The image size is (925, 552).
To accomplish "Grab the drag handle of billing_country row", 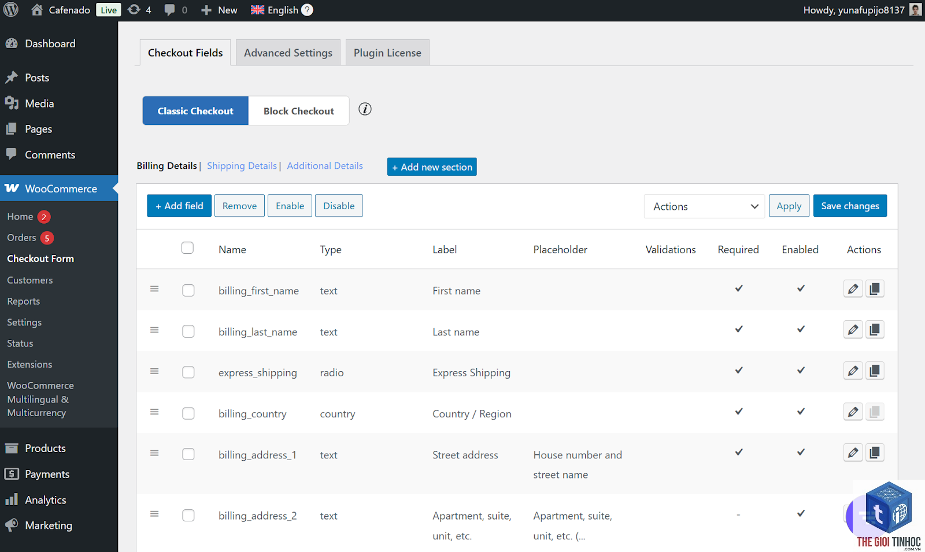I will [154, 412].
